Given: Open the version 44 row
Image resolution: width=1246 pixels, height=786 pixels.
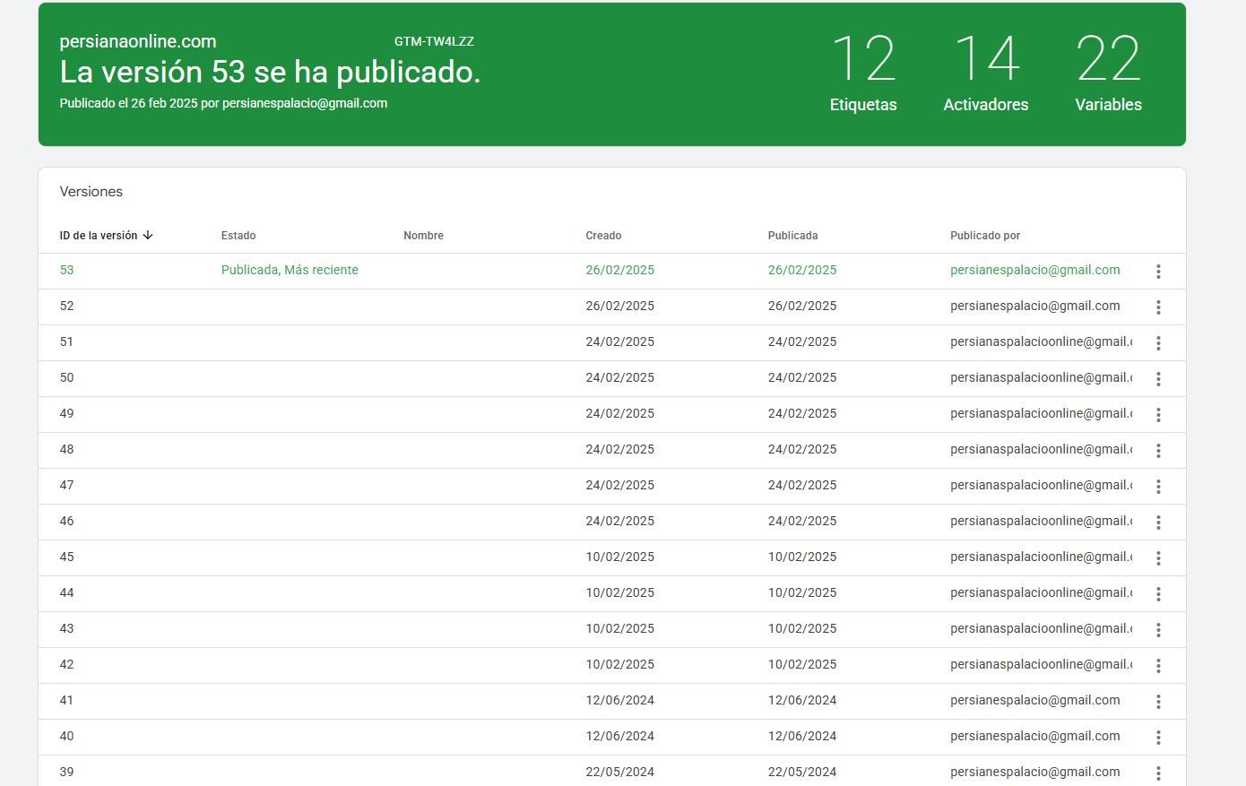Looking at the screenshot, I should point(611,593).
